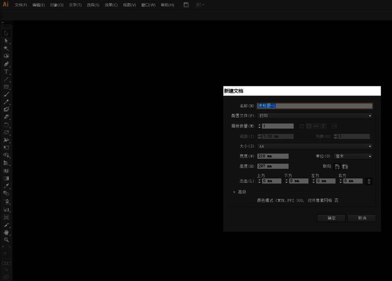The image size is (392, 281).
Task: Select the Line Segment tool
Action: [6, 79]
